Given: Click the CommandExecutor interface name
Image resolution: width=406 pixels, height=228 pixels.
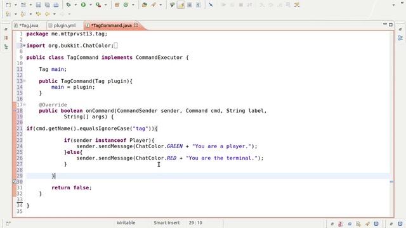Looking at the screenshot, I should 159,58.
